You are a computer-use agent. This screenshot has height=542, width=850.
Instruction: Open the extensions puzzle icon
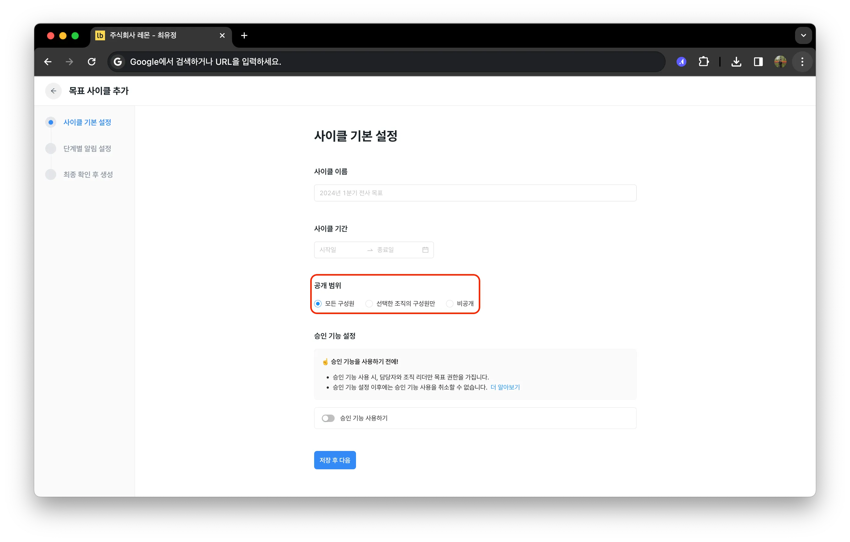[x=703, y=62]
